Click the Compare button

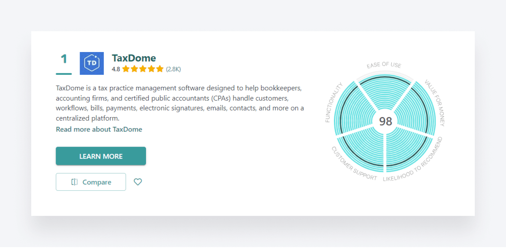(91, 182)
